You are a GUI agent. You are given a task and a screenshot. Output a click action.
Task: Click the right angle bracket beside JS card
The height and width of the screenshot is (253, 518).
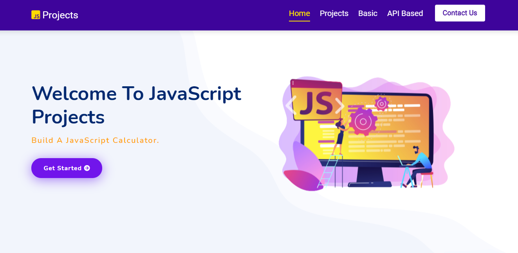pos(339,105)
